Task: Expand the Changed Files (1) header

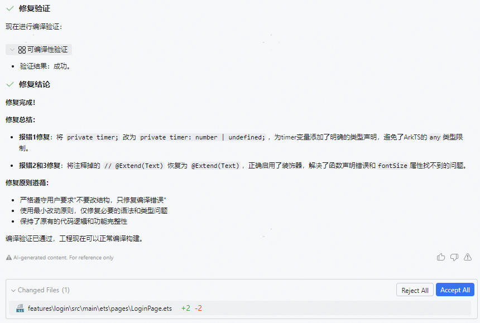Action: [x=42, y=290]
